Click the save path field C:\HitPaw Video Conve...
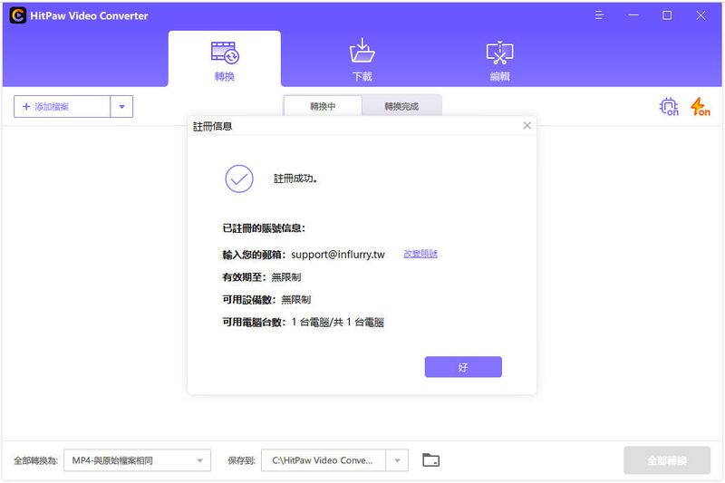Viewport: 725px width, 483px height. click(x=324, y=460)
